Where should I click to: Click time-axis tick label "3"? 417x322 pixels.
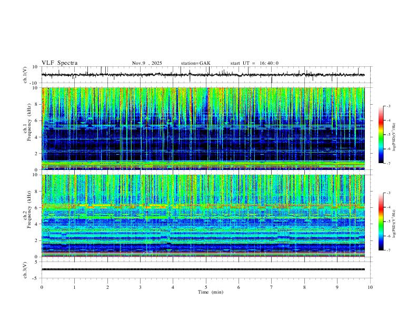(x=140, y=287)
